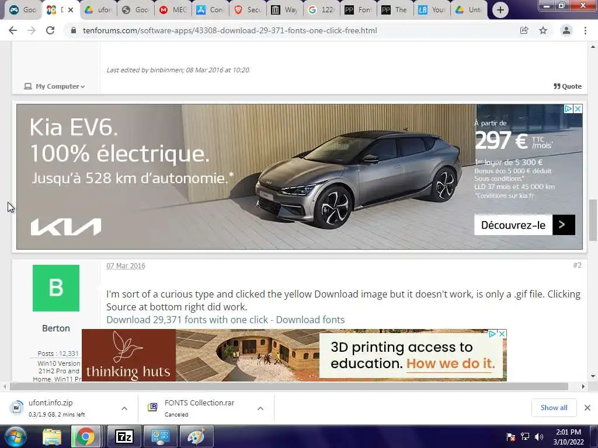Switch to the Secu Brave tab
This screenshot has height=448, width=598.
point(248,10)
